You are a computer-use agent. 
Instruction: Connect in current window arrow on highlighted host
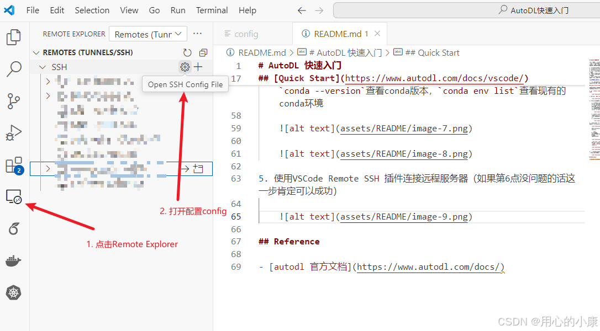coord(185,169)
